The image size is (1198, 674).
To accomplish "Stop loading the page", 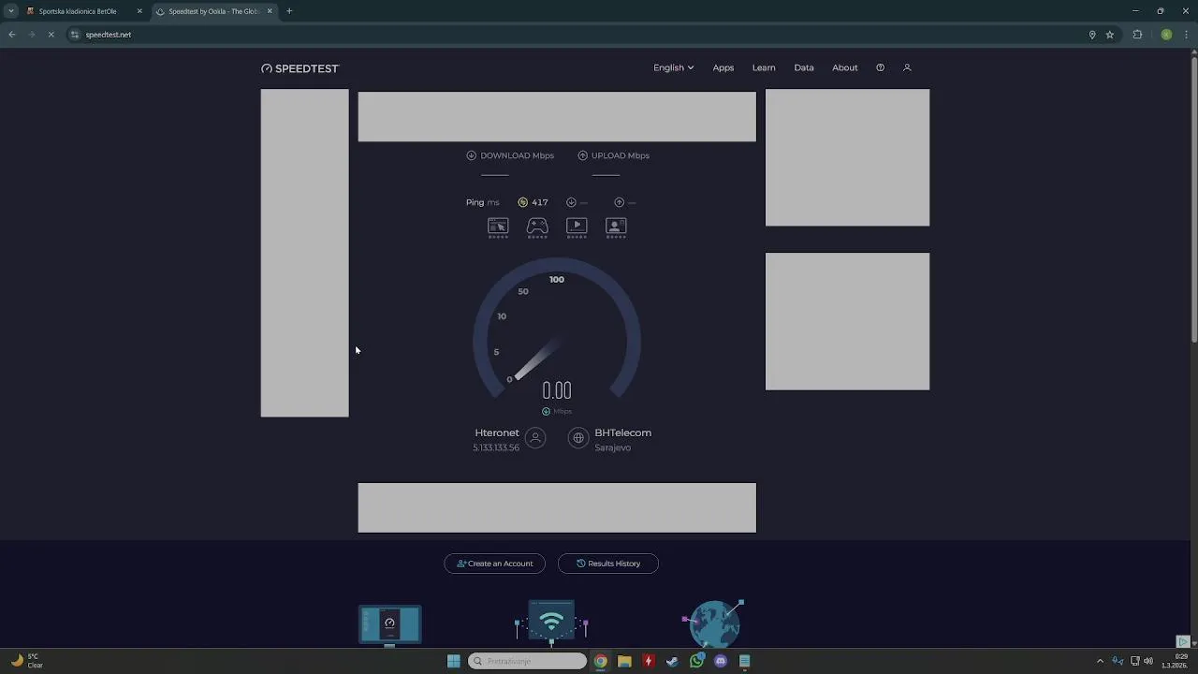I will [x=51, y=35].
